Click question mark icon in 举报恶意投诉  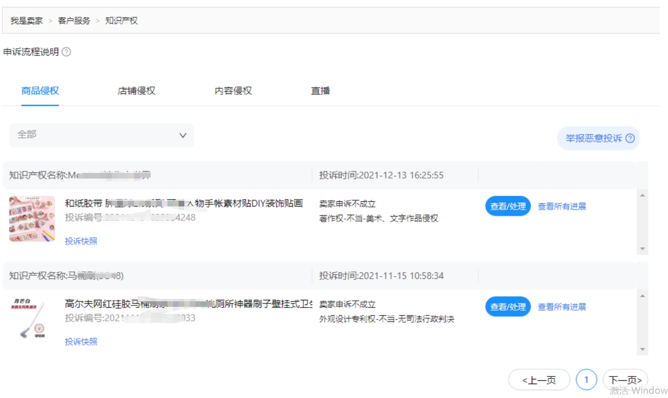[x=630, y=139]
